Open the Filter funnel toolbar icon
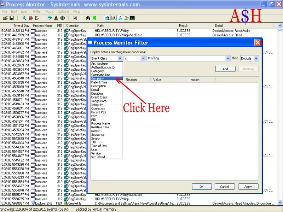283x212 pixels. pyautogui.click(x=50, y=18)
